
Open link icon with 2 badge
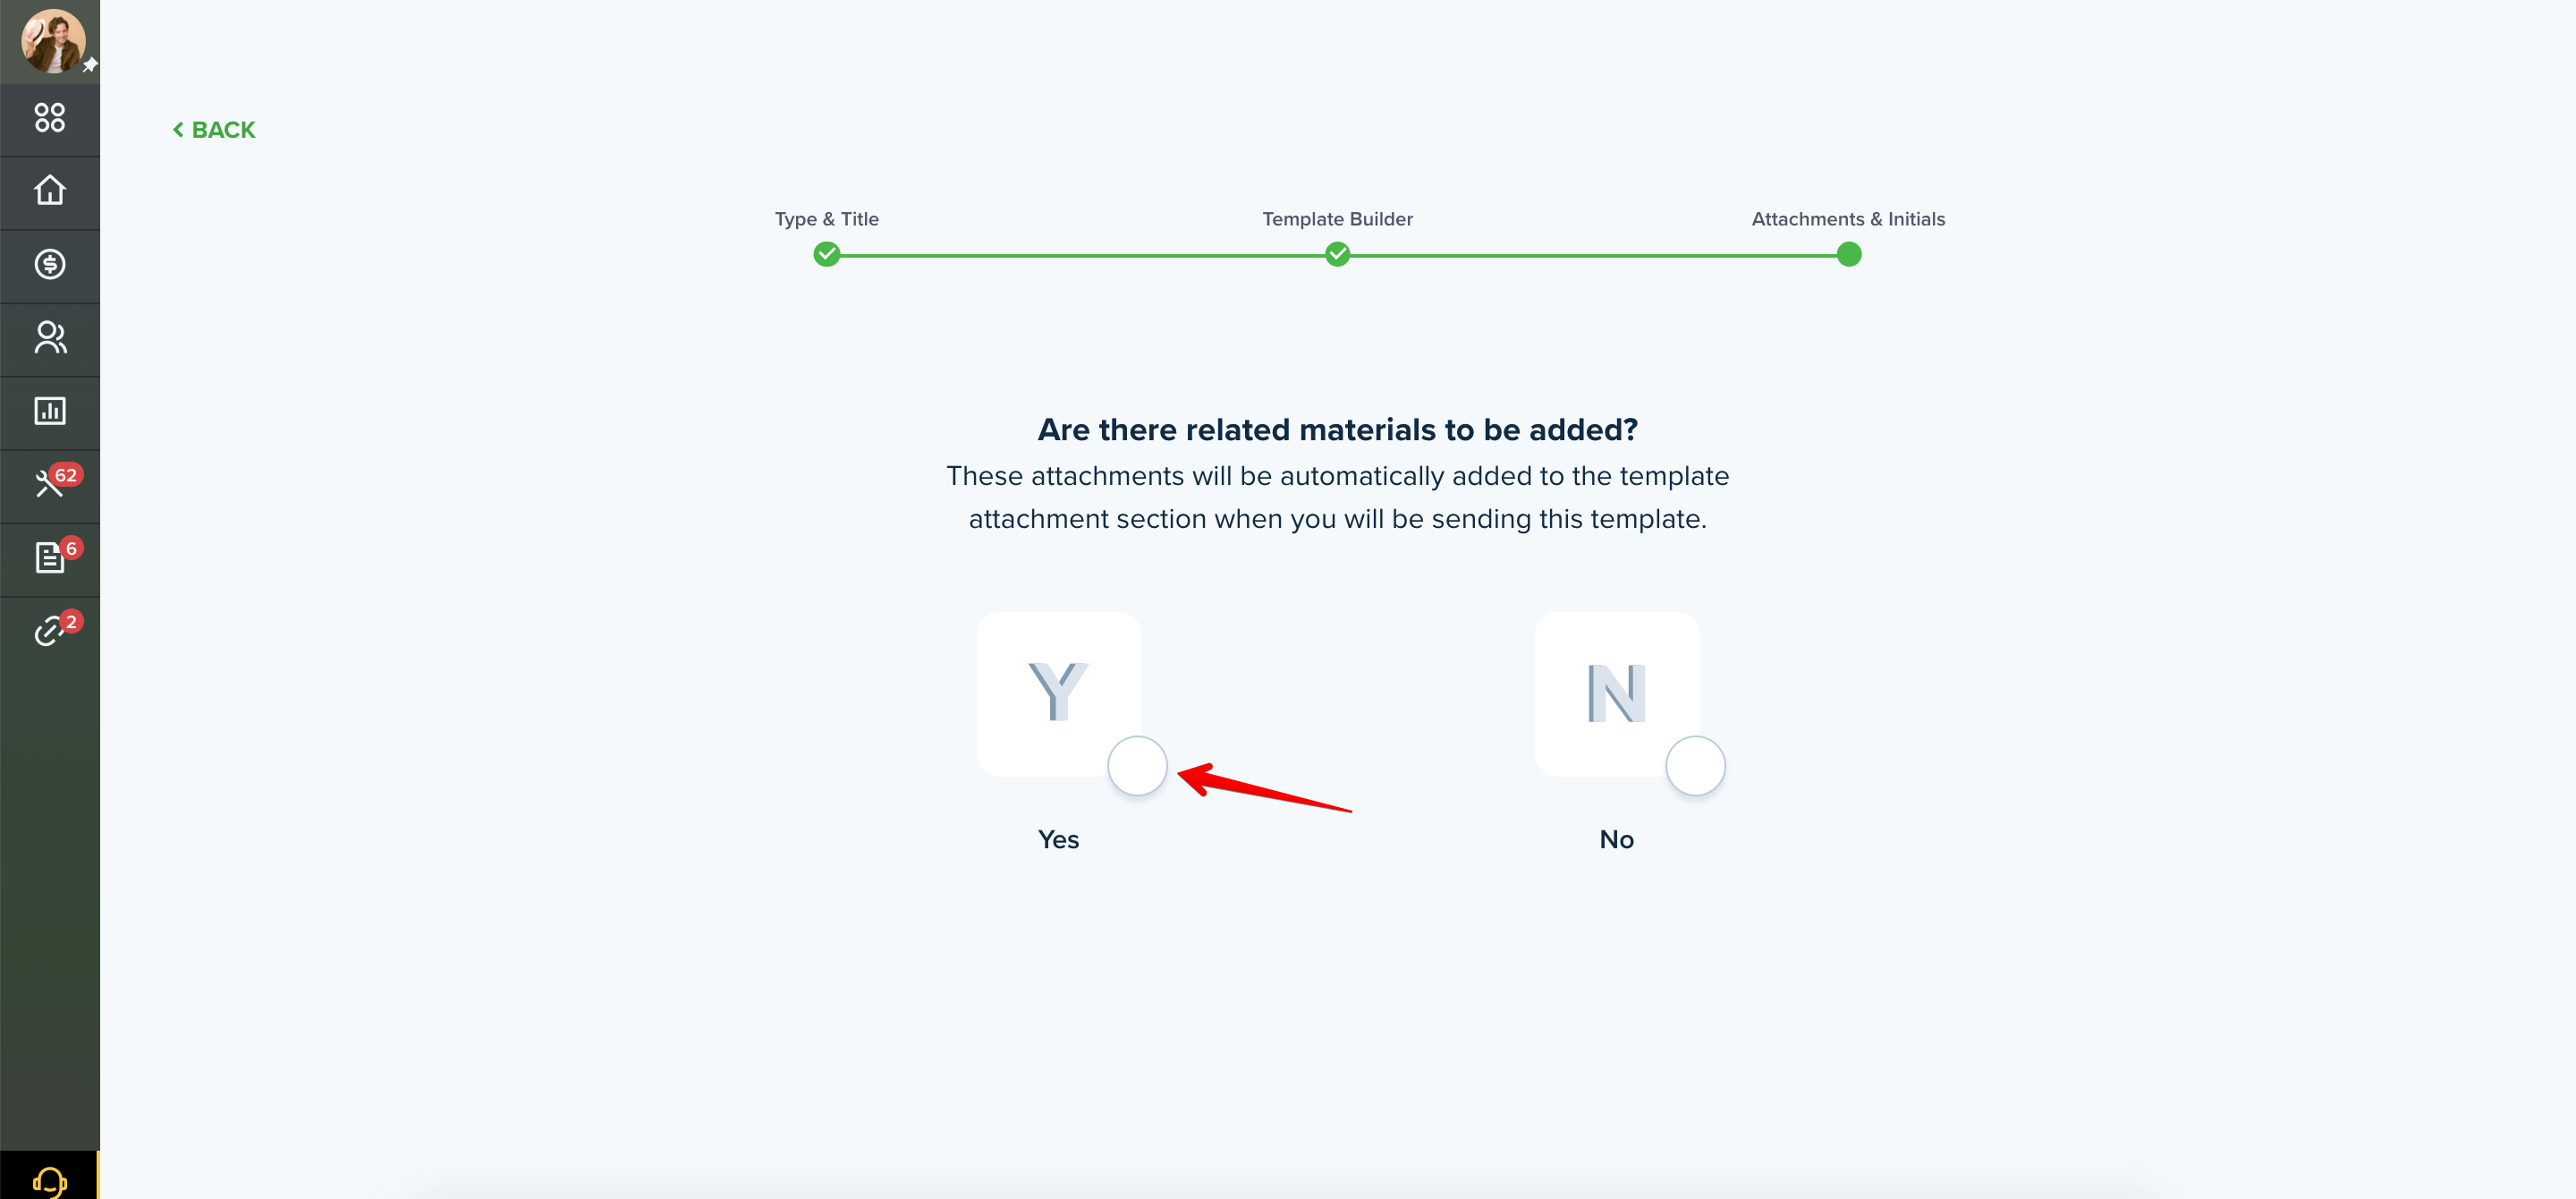(50, 631)
